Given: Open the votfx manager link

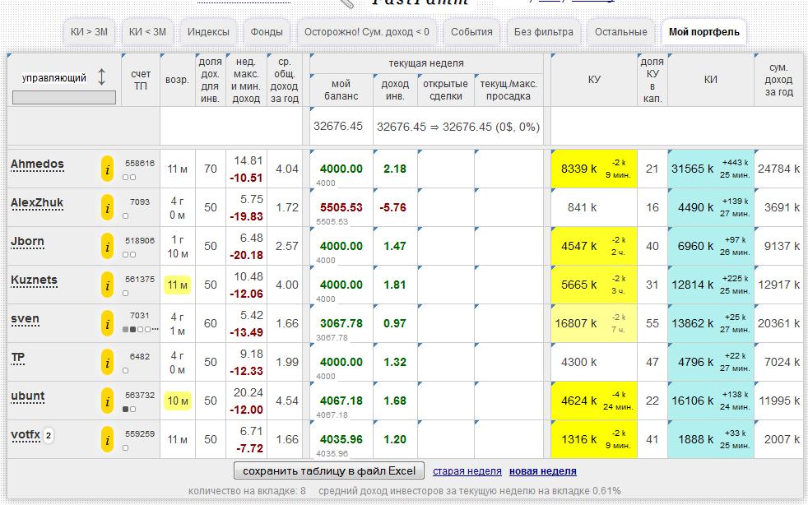Looking at the screenshot, I should 26,435.
